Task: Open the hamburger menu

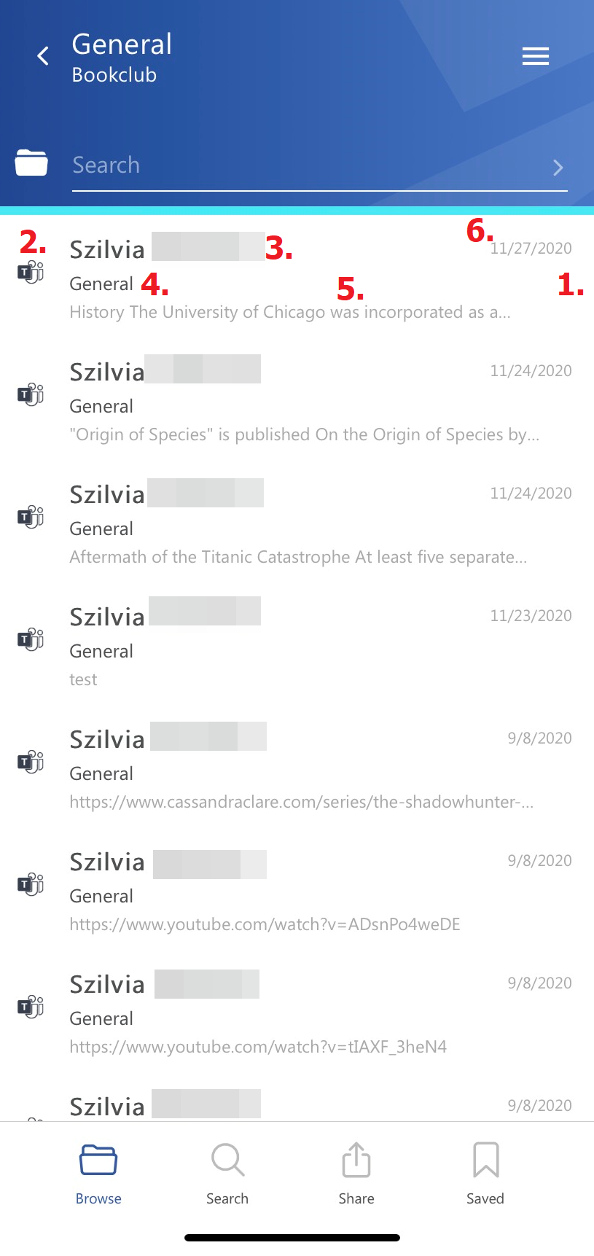Action: click(536, 56)
